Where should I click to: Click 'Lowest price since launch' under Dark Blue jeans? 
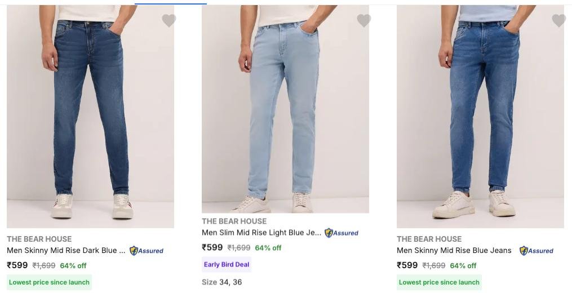49,282
